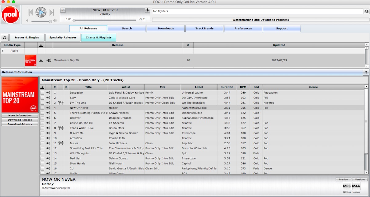This screenshot has width=370, height=197.
Task: Click versions ear icon for Issues
Action: pos(61,143)
